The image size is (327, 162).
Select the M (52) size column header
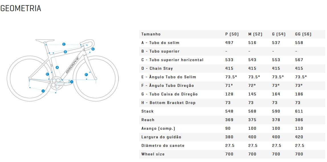tap(255, 34)
